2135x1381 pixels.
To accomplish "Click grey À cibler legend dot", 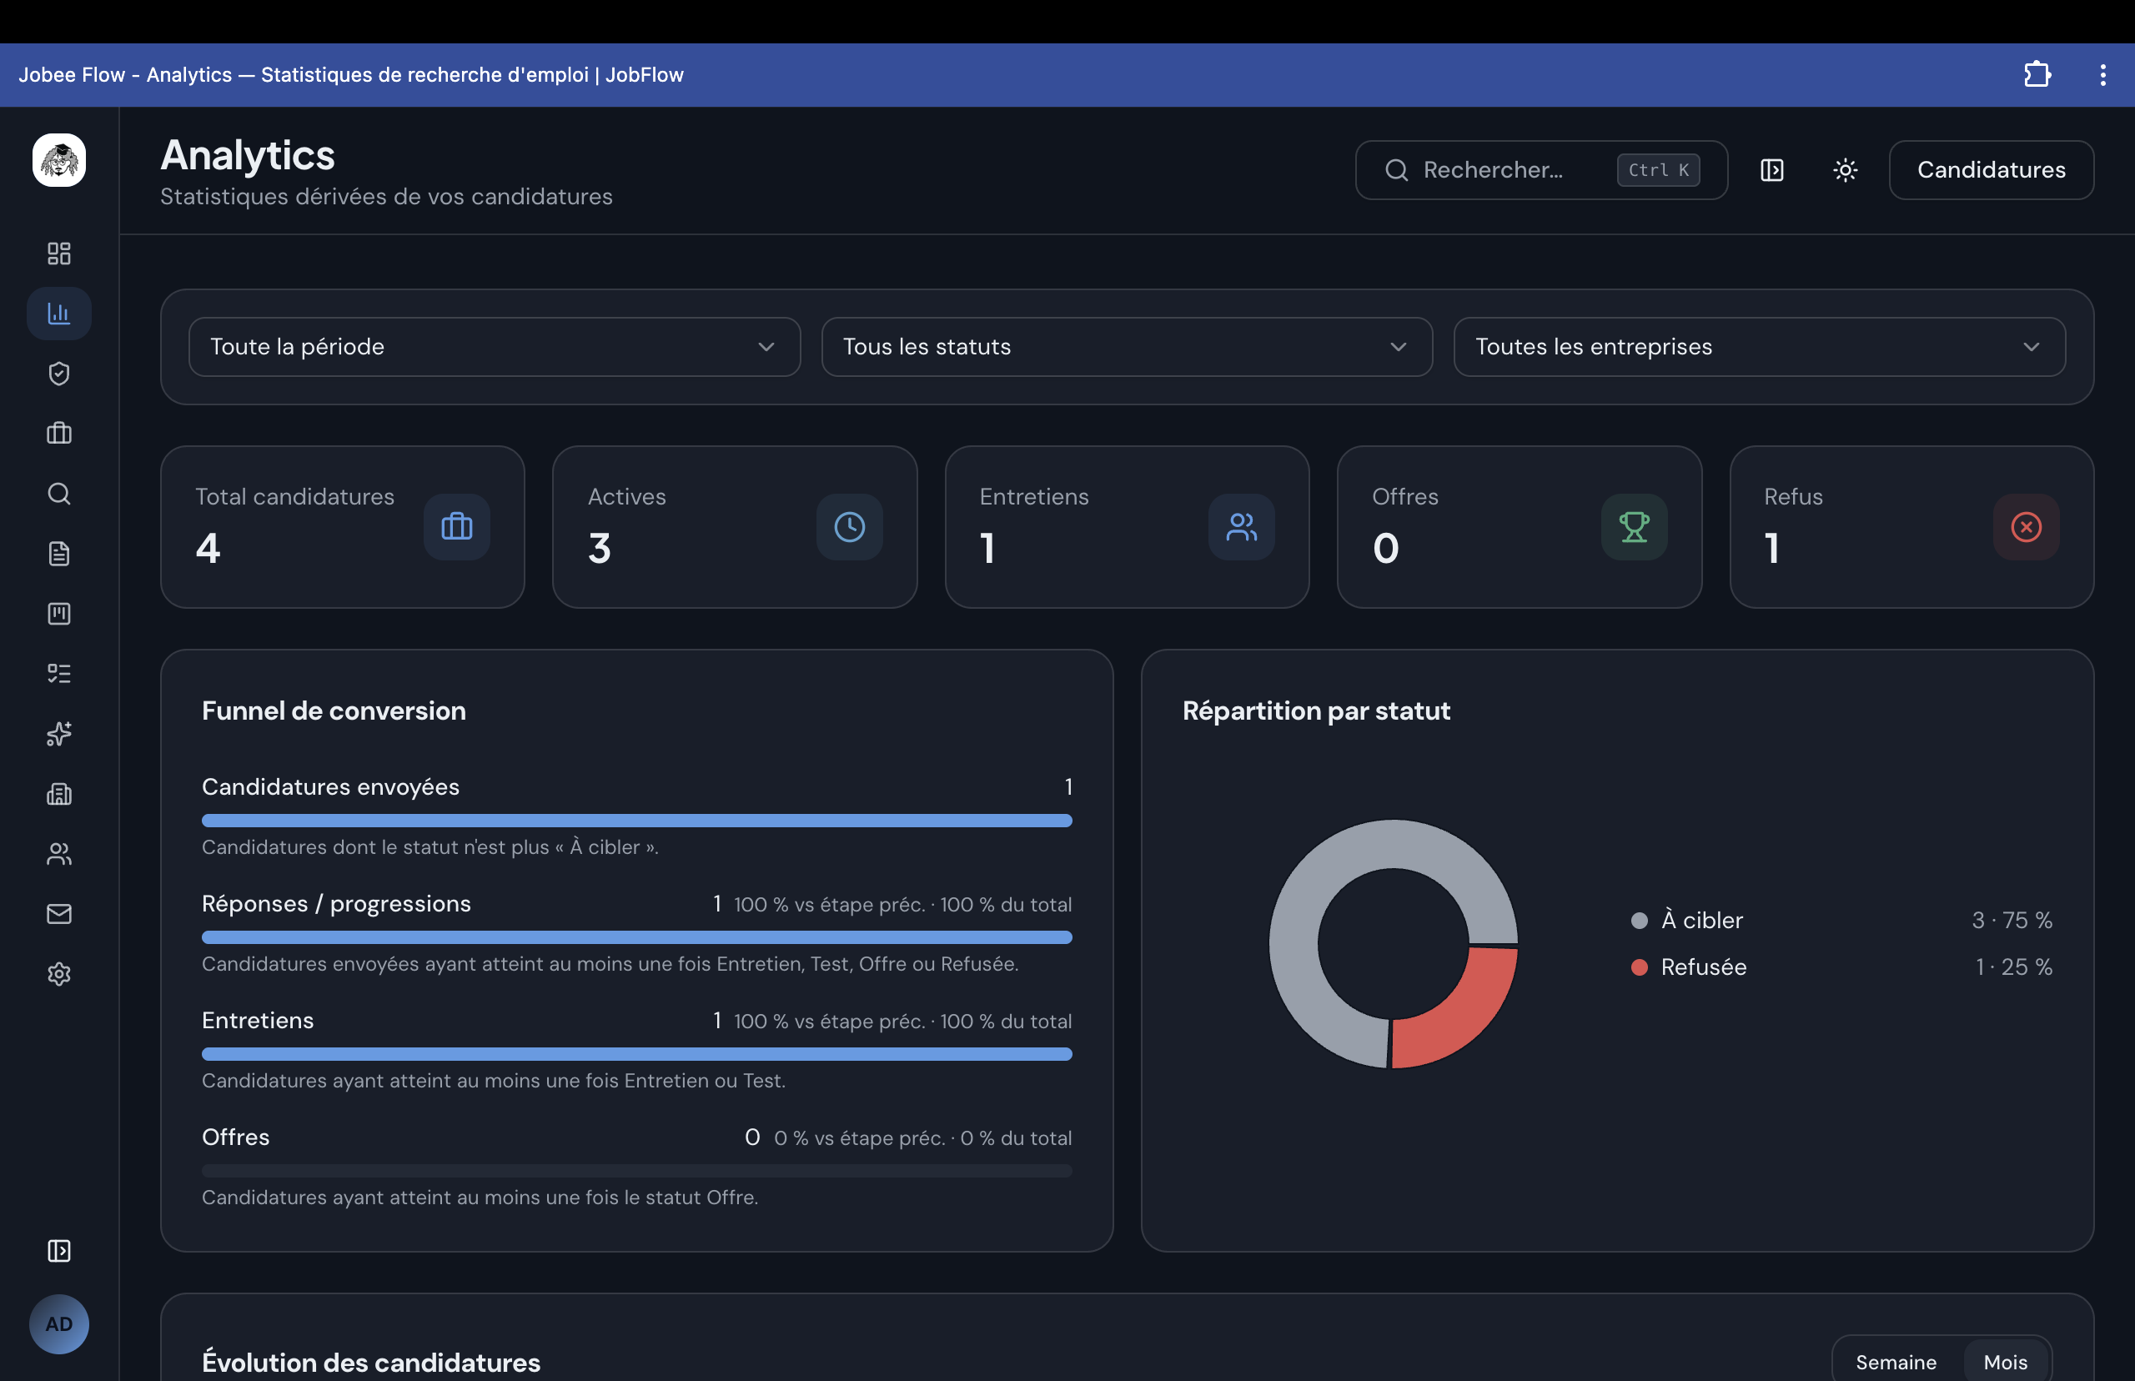I will [1639, 921].
